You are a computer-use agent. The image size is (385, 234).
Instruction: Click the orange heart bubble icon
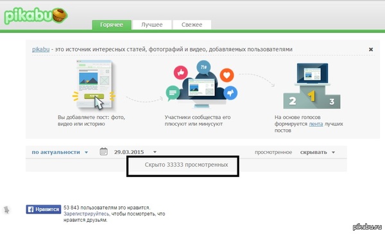point(227,75)
